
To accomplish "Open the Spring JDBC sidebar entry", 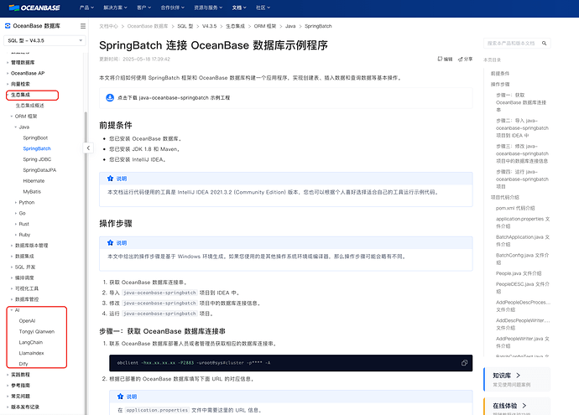I will [37, 159].
